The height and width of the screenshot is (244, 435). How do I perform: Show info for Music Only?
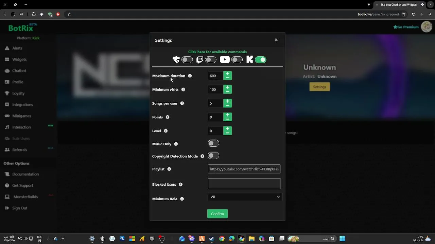coord(176,144)
